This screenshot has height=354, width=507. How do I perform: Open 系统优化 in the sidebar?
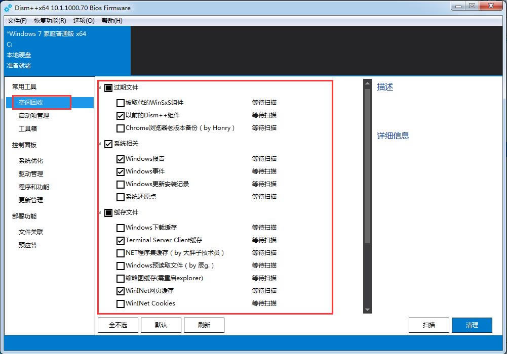click(x=31, y=161)
